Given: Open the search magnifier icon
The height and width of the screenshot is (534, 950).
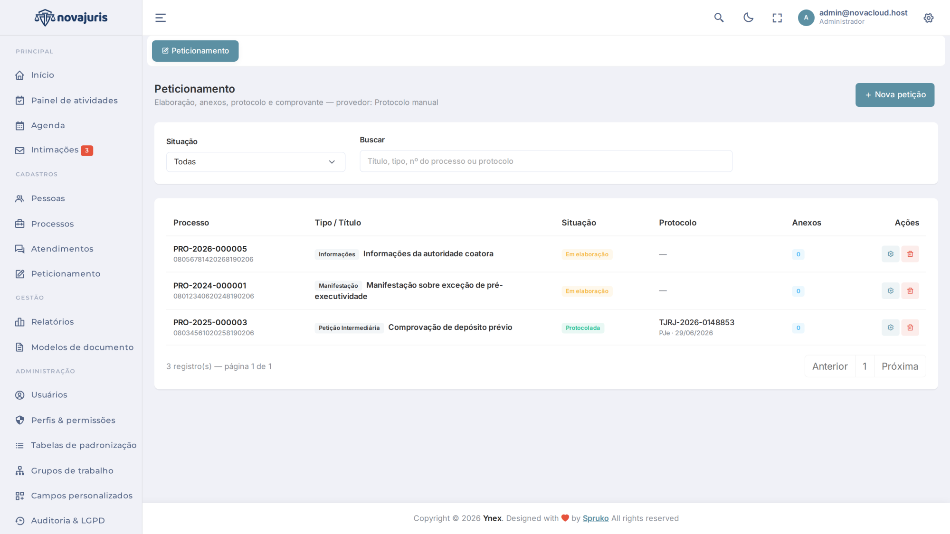Looking at the screenshot, I should click(719, 18).
